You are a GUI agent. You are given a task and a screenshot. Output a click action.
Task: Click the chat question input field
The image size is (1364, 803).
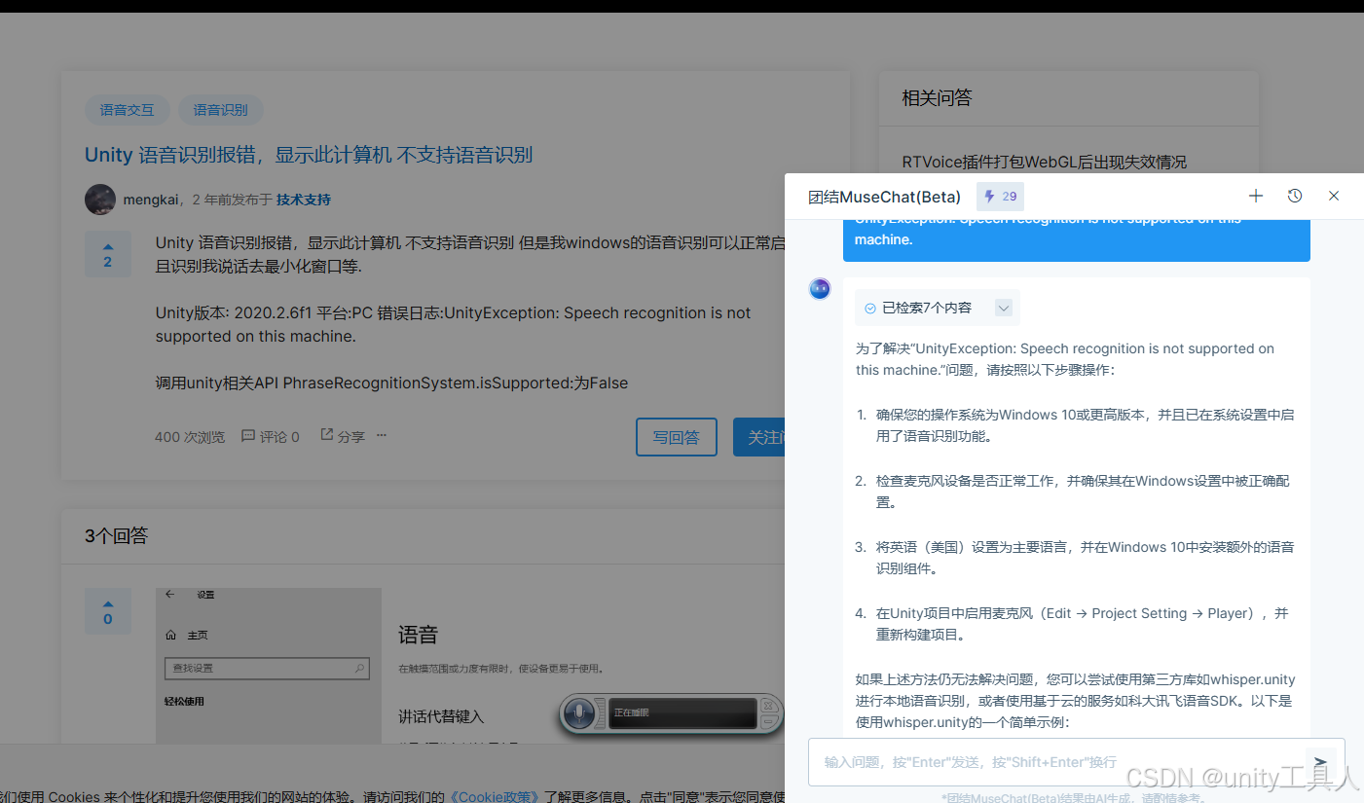[1051, 761]
